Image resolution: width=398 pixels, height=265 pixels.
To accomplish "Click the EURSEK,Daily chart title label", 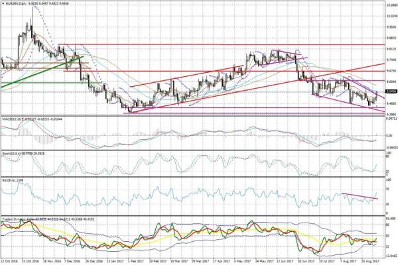I will click(x=15, y=3).
